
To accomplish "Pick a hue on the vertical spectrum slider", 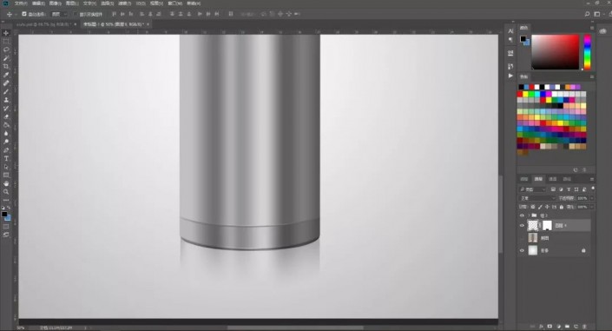I will tap(587, 52).
